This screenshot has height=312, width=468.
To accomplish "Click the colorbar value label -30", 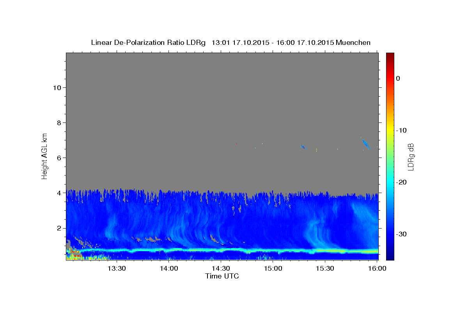I will (x=401, y=234).
